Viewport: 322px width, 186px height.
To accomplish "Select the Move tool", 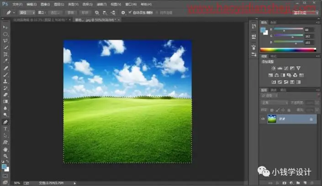I will point(5,27).
